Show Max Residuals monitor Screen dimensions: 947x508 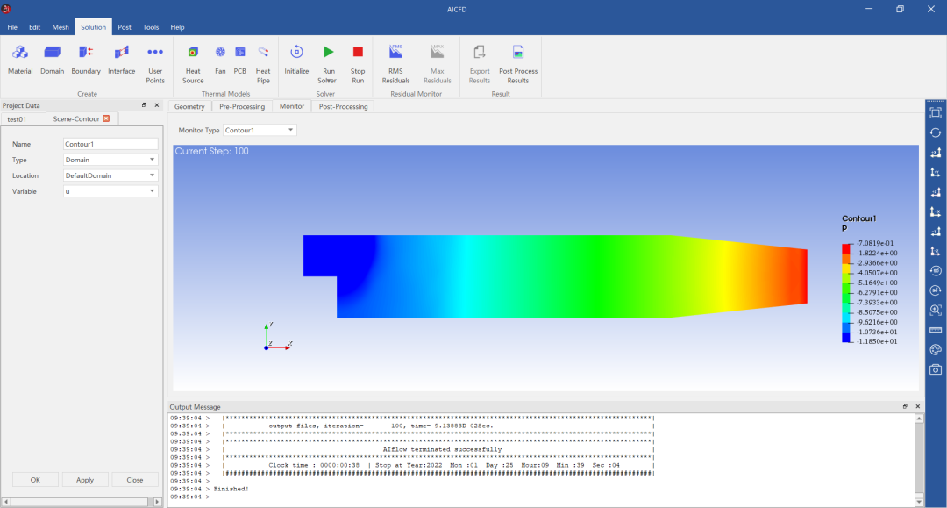click(438, 64)
